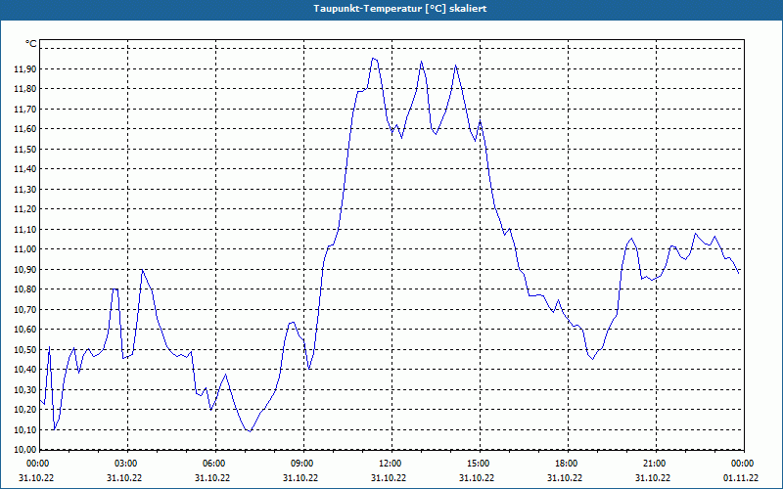Click the y-axis label '11,60'

[x=25, y=129]
